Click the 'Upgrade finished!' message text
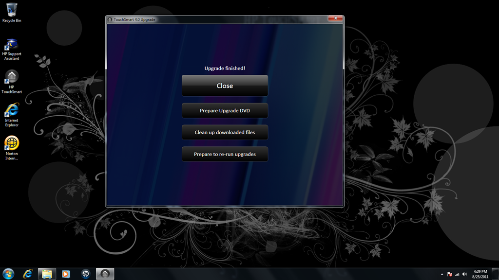This screenshot has width=499, height=280. click(225, 68)
